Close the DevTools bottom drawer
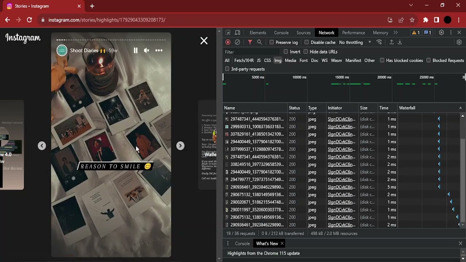Image resolution: width=466 pixels, height=262 pixels. (460, 243)
